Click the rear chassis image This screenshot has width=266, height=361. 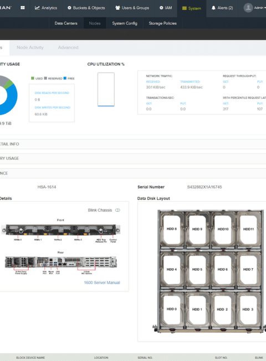(60, 262)
